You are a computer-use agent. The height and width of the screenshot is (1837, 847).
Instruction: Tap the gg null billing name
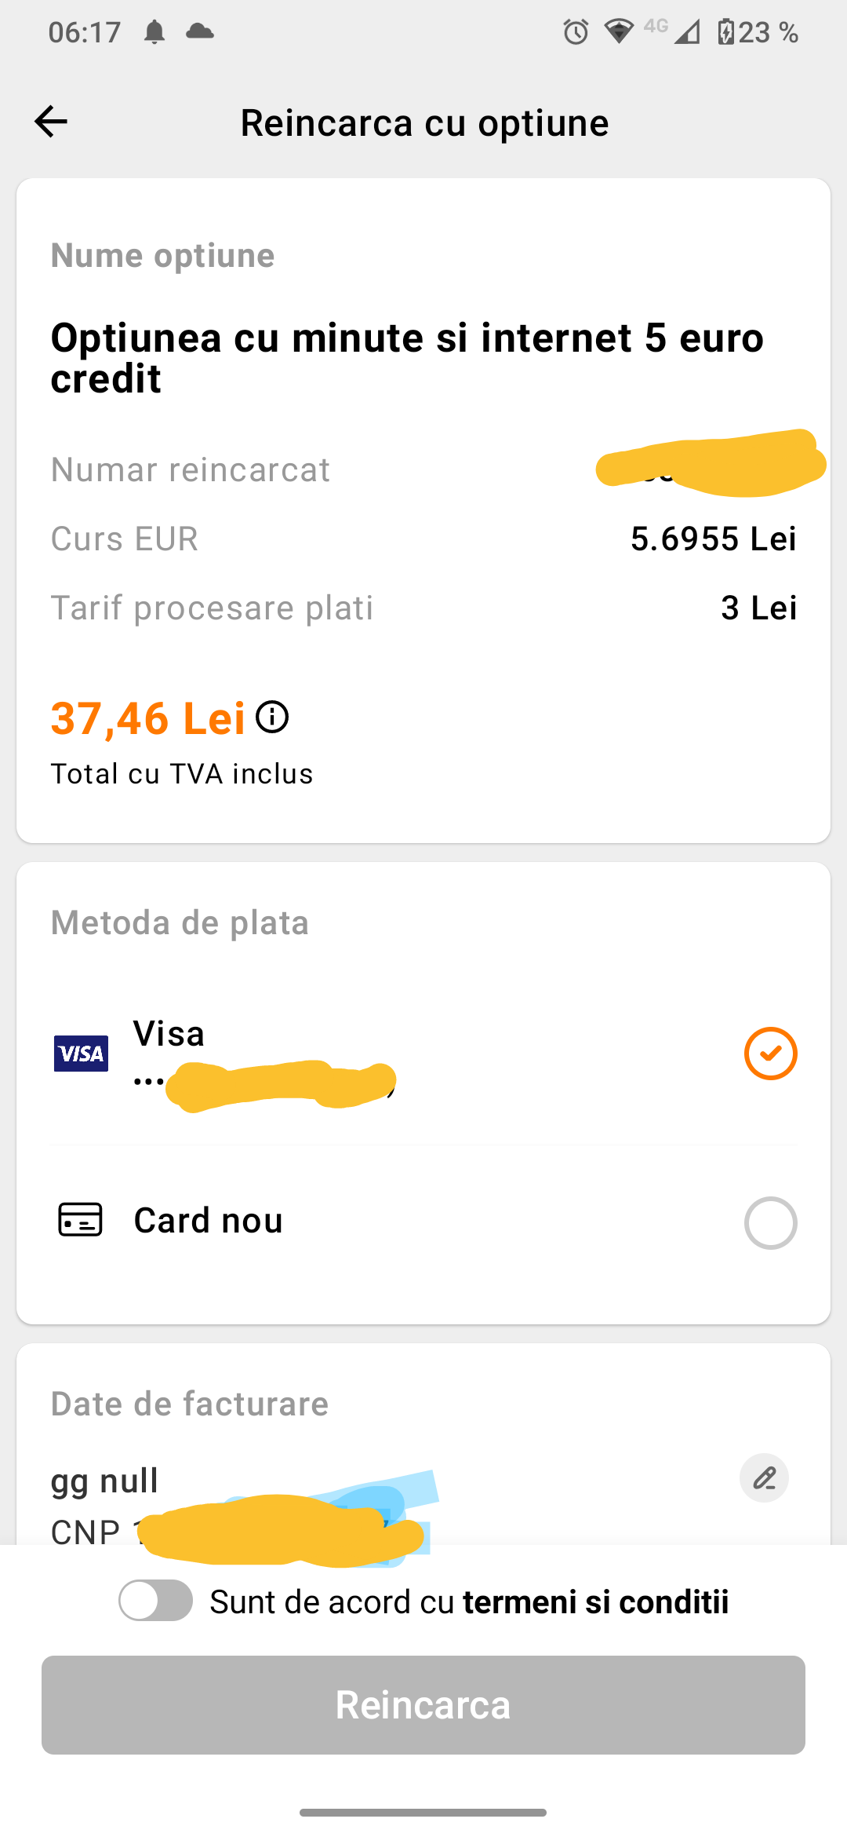(105, 1481)
